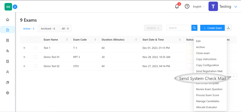The height and width of the screenshot is (112, 241).
Task: Click the Status column header
Action: click(190, 40)
